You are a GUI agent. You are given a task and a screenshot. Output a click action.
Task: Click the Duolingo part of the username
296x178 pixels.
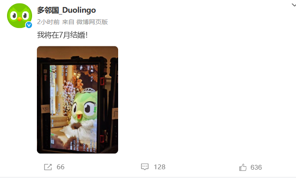pyautogui.click(x=79, y=10)
